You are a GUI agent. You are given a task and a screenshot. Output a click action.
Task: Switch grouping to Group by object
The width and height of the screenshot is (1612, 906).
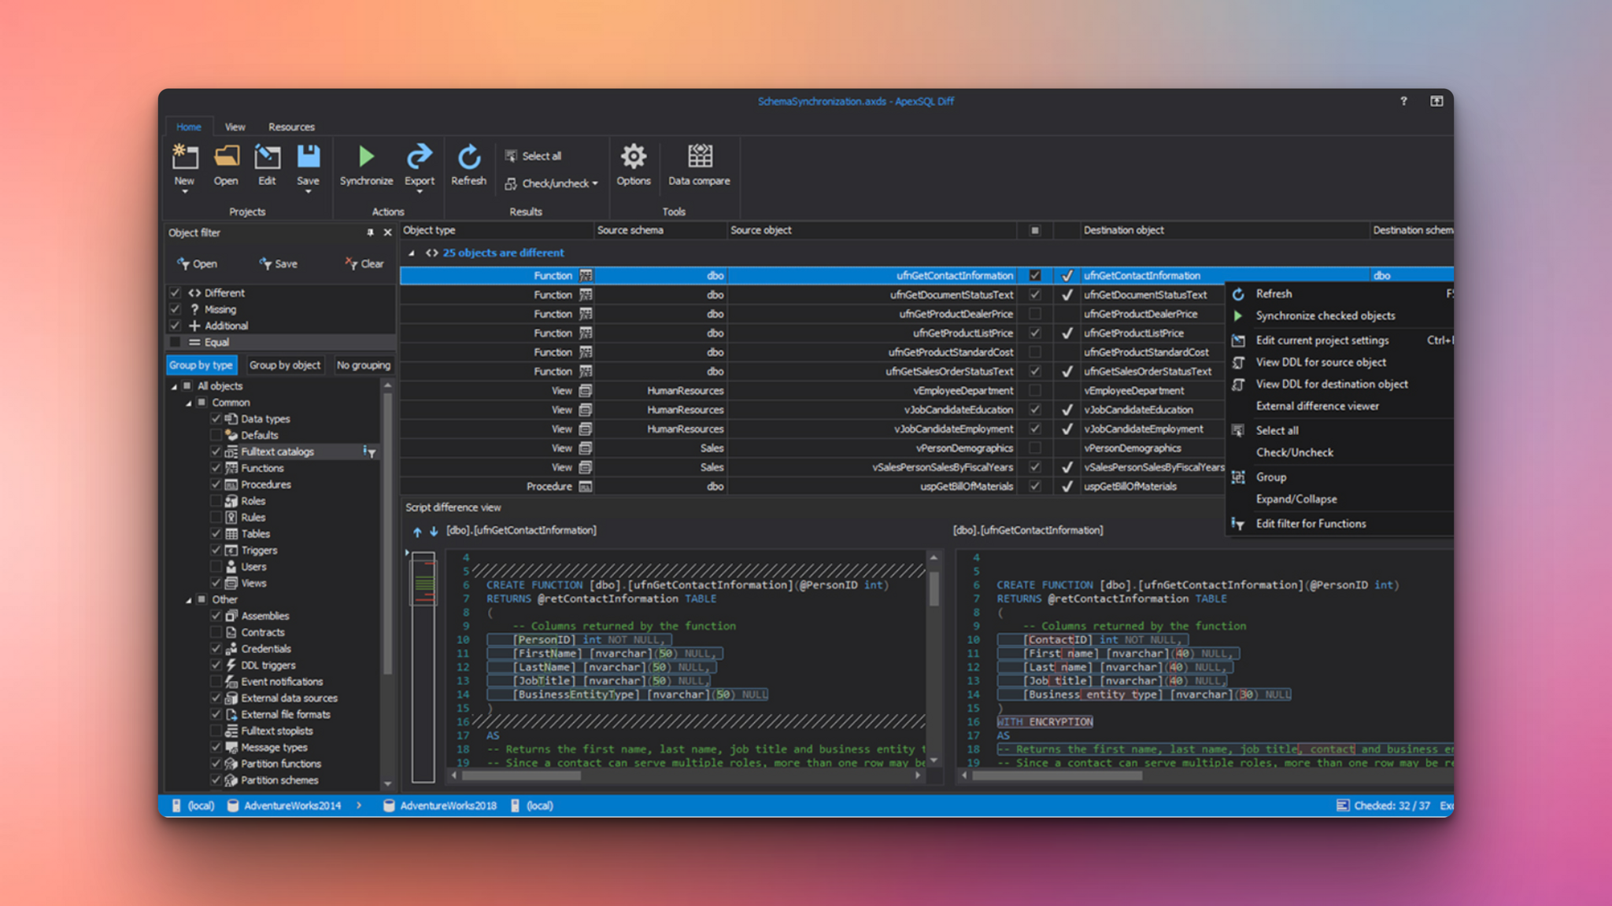pos(285,364)
